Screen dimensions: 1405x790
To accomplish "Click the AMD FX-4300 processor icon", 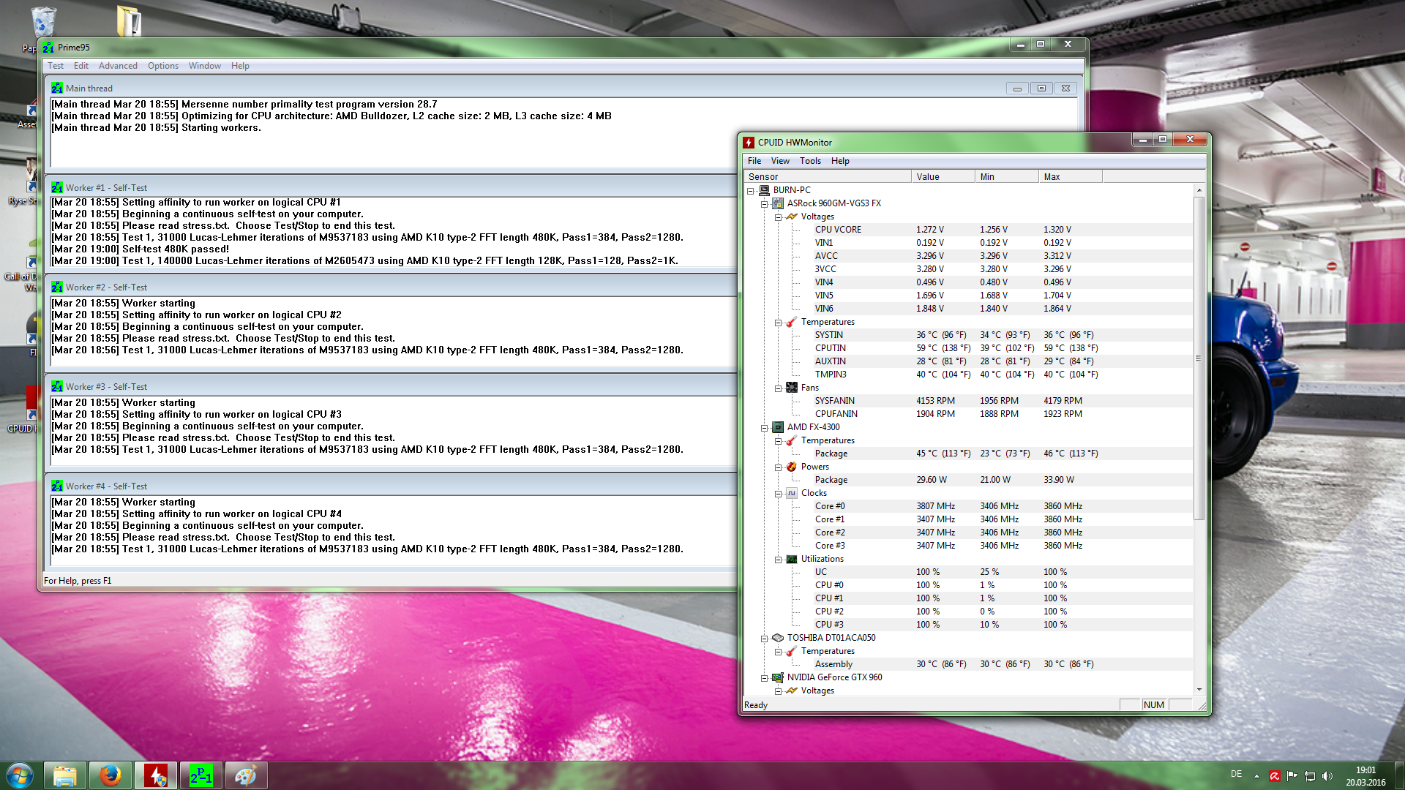I will pos(778,427).
